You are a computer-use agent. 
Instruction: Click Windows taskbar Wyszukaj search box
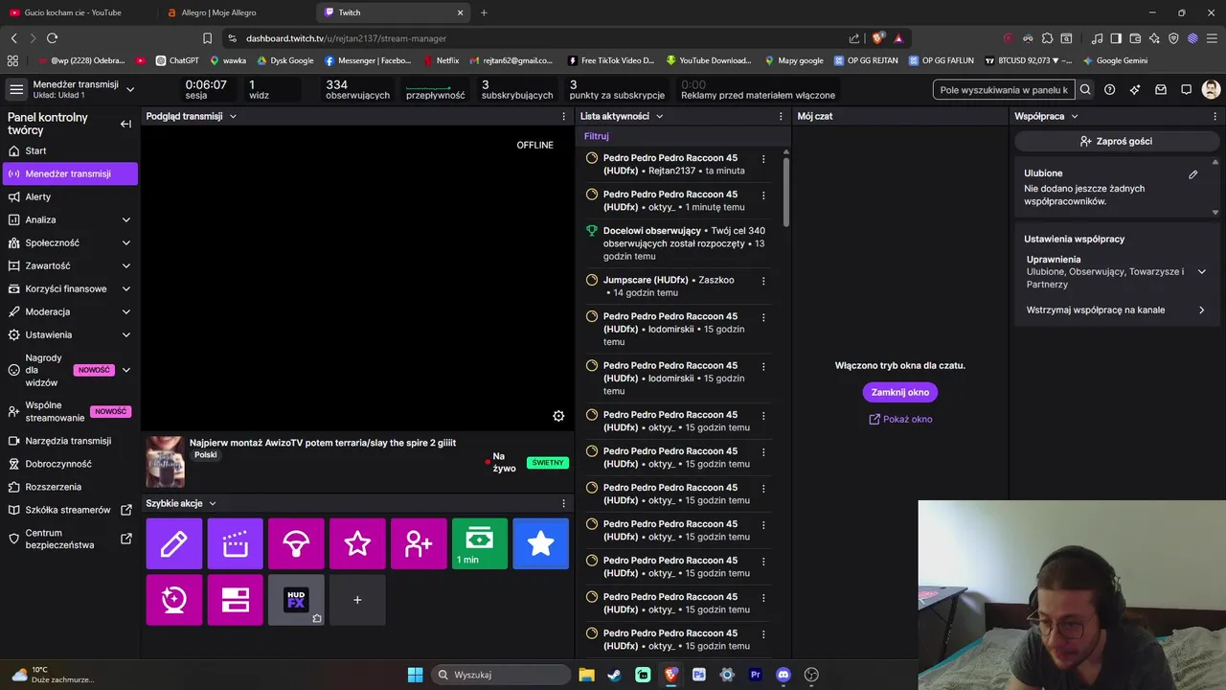502,675
